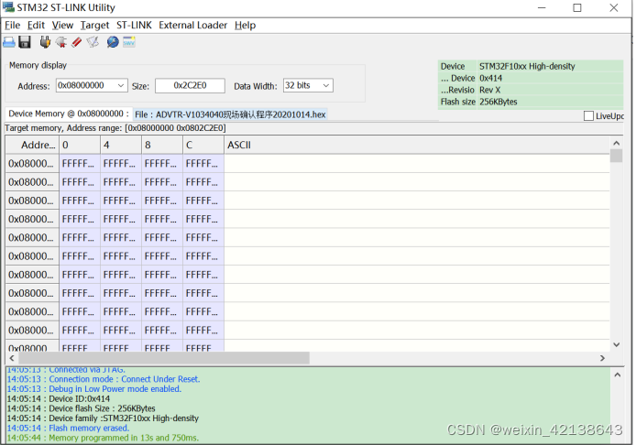Click horizontal scrollbar left arrow
636x445 pixels.
(x=12, y=358)
